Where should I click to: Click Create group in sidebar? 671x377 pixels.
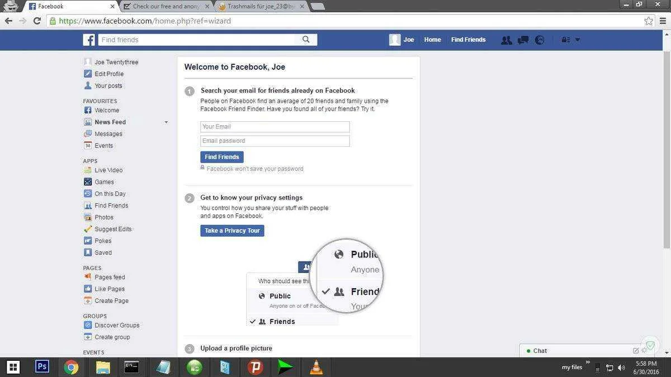click(112, 336)
